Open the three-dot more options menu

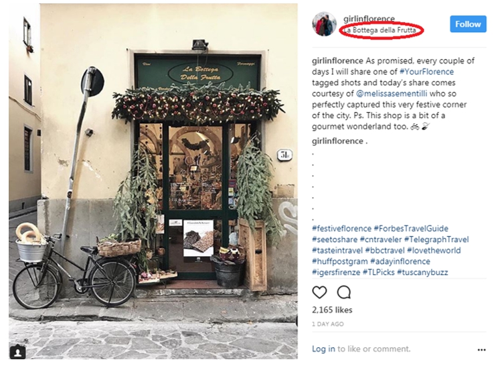(481, 350)
